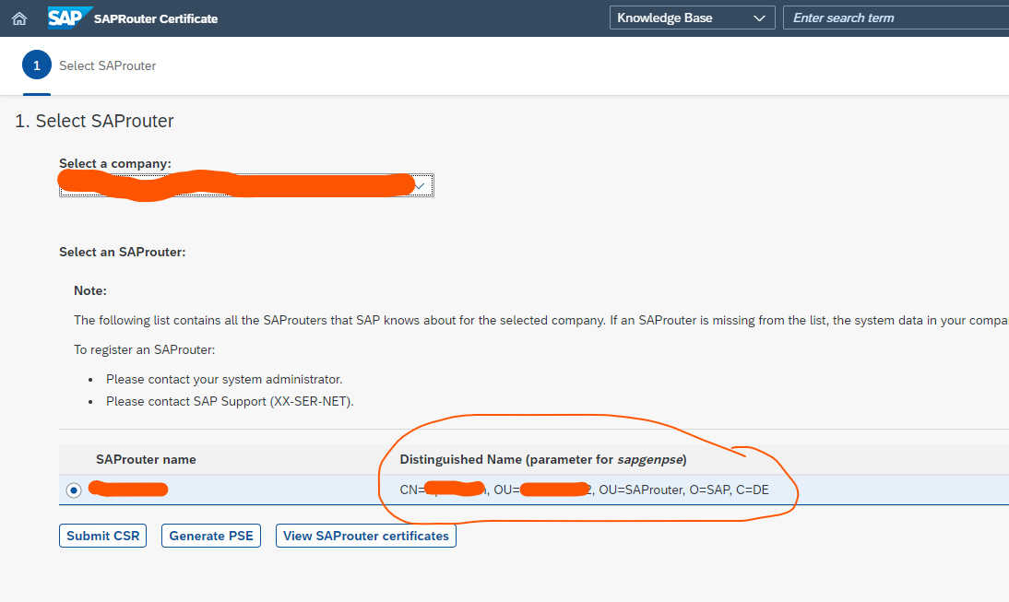Click the Select SAProuter step label
The image size is (1009, 602).
(108, 65)
